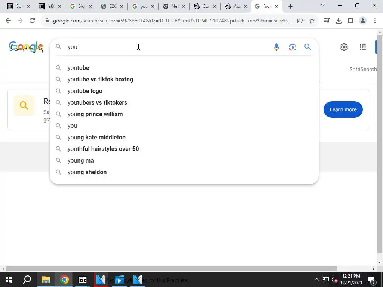Open File Explorer from taskbar
The image size is (383, 287).
tap(46, 280)
